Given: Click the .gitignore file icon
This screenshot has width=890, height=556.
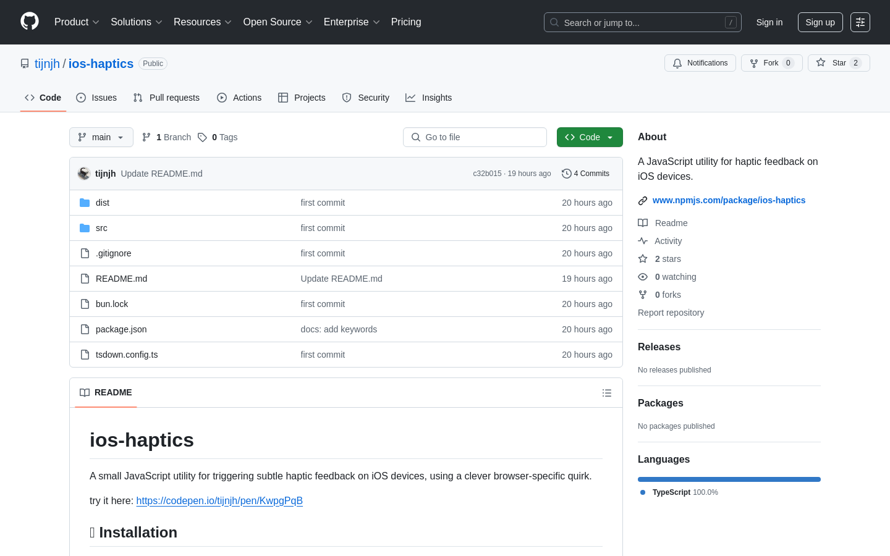Looking at the screenshot, I should (85, 253).
